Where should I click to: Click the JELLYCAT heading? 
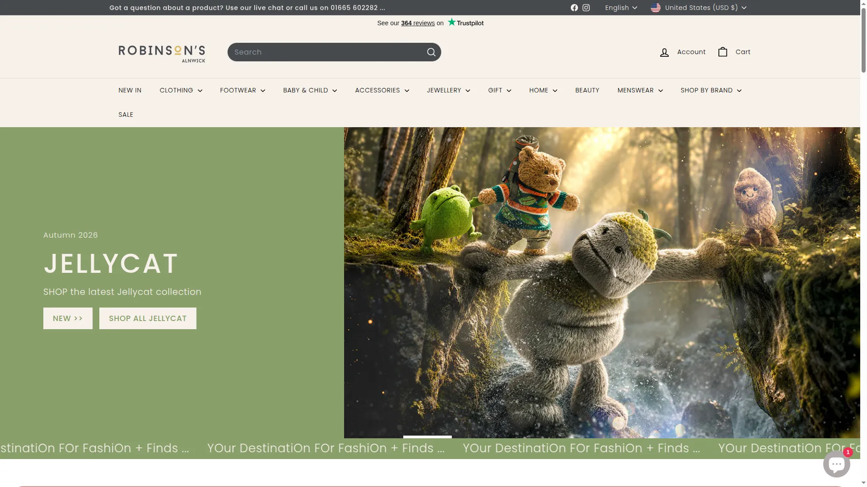point(111,263)
